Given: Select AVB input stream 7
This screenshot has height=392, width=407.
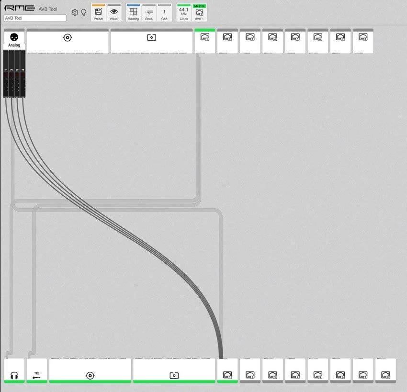Looking at the screenshot, I should pos(340,41).
